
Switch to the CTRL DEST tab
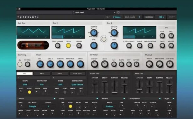pyautogui.click(x=77, y=74)
